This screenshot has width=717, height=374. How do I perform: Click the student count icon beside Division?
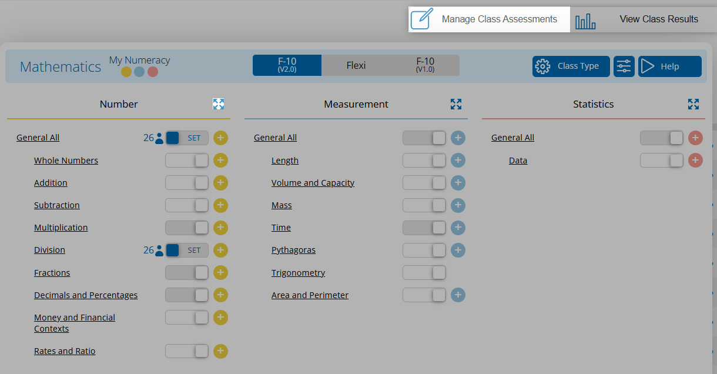click(159, 251)
